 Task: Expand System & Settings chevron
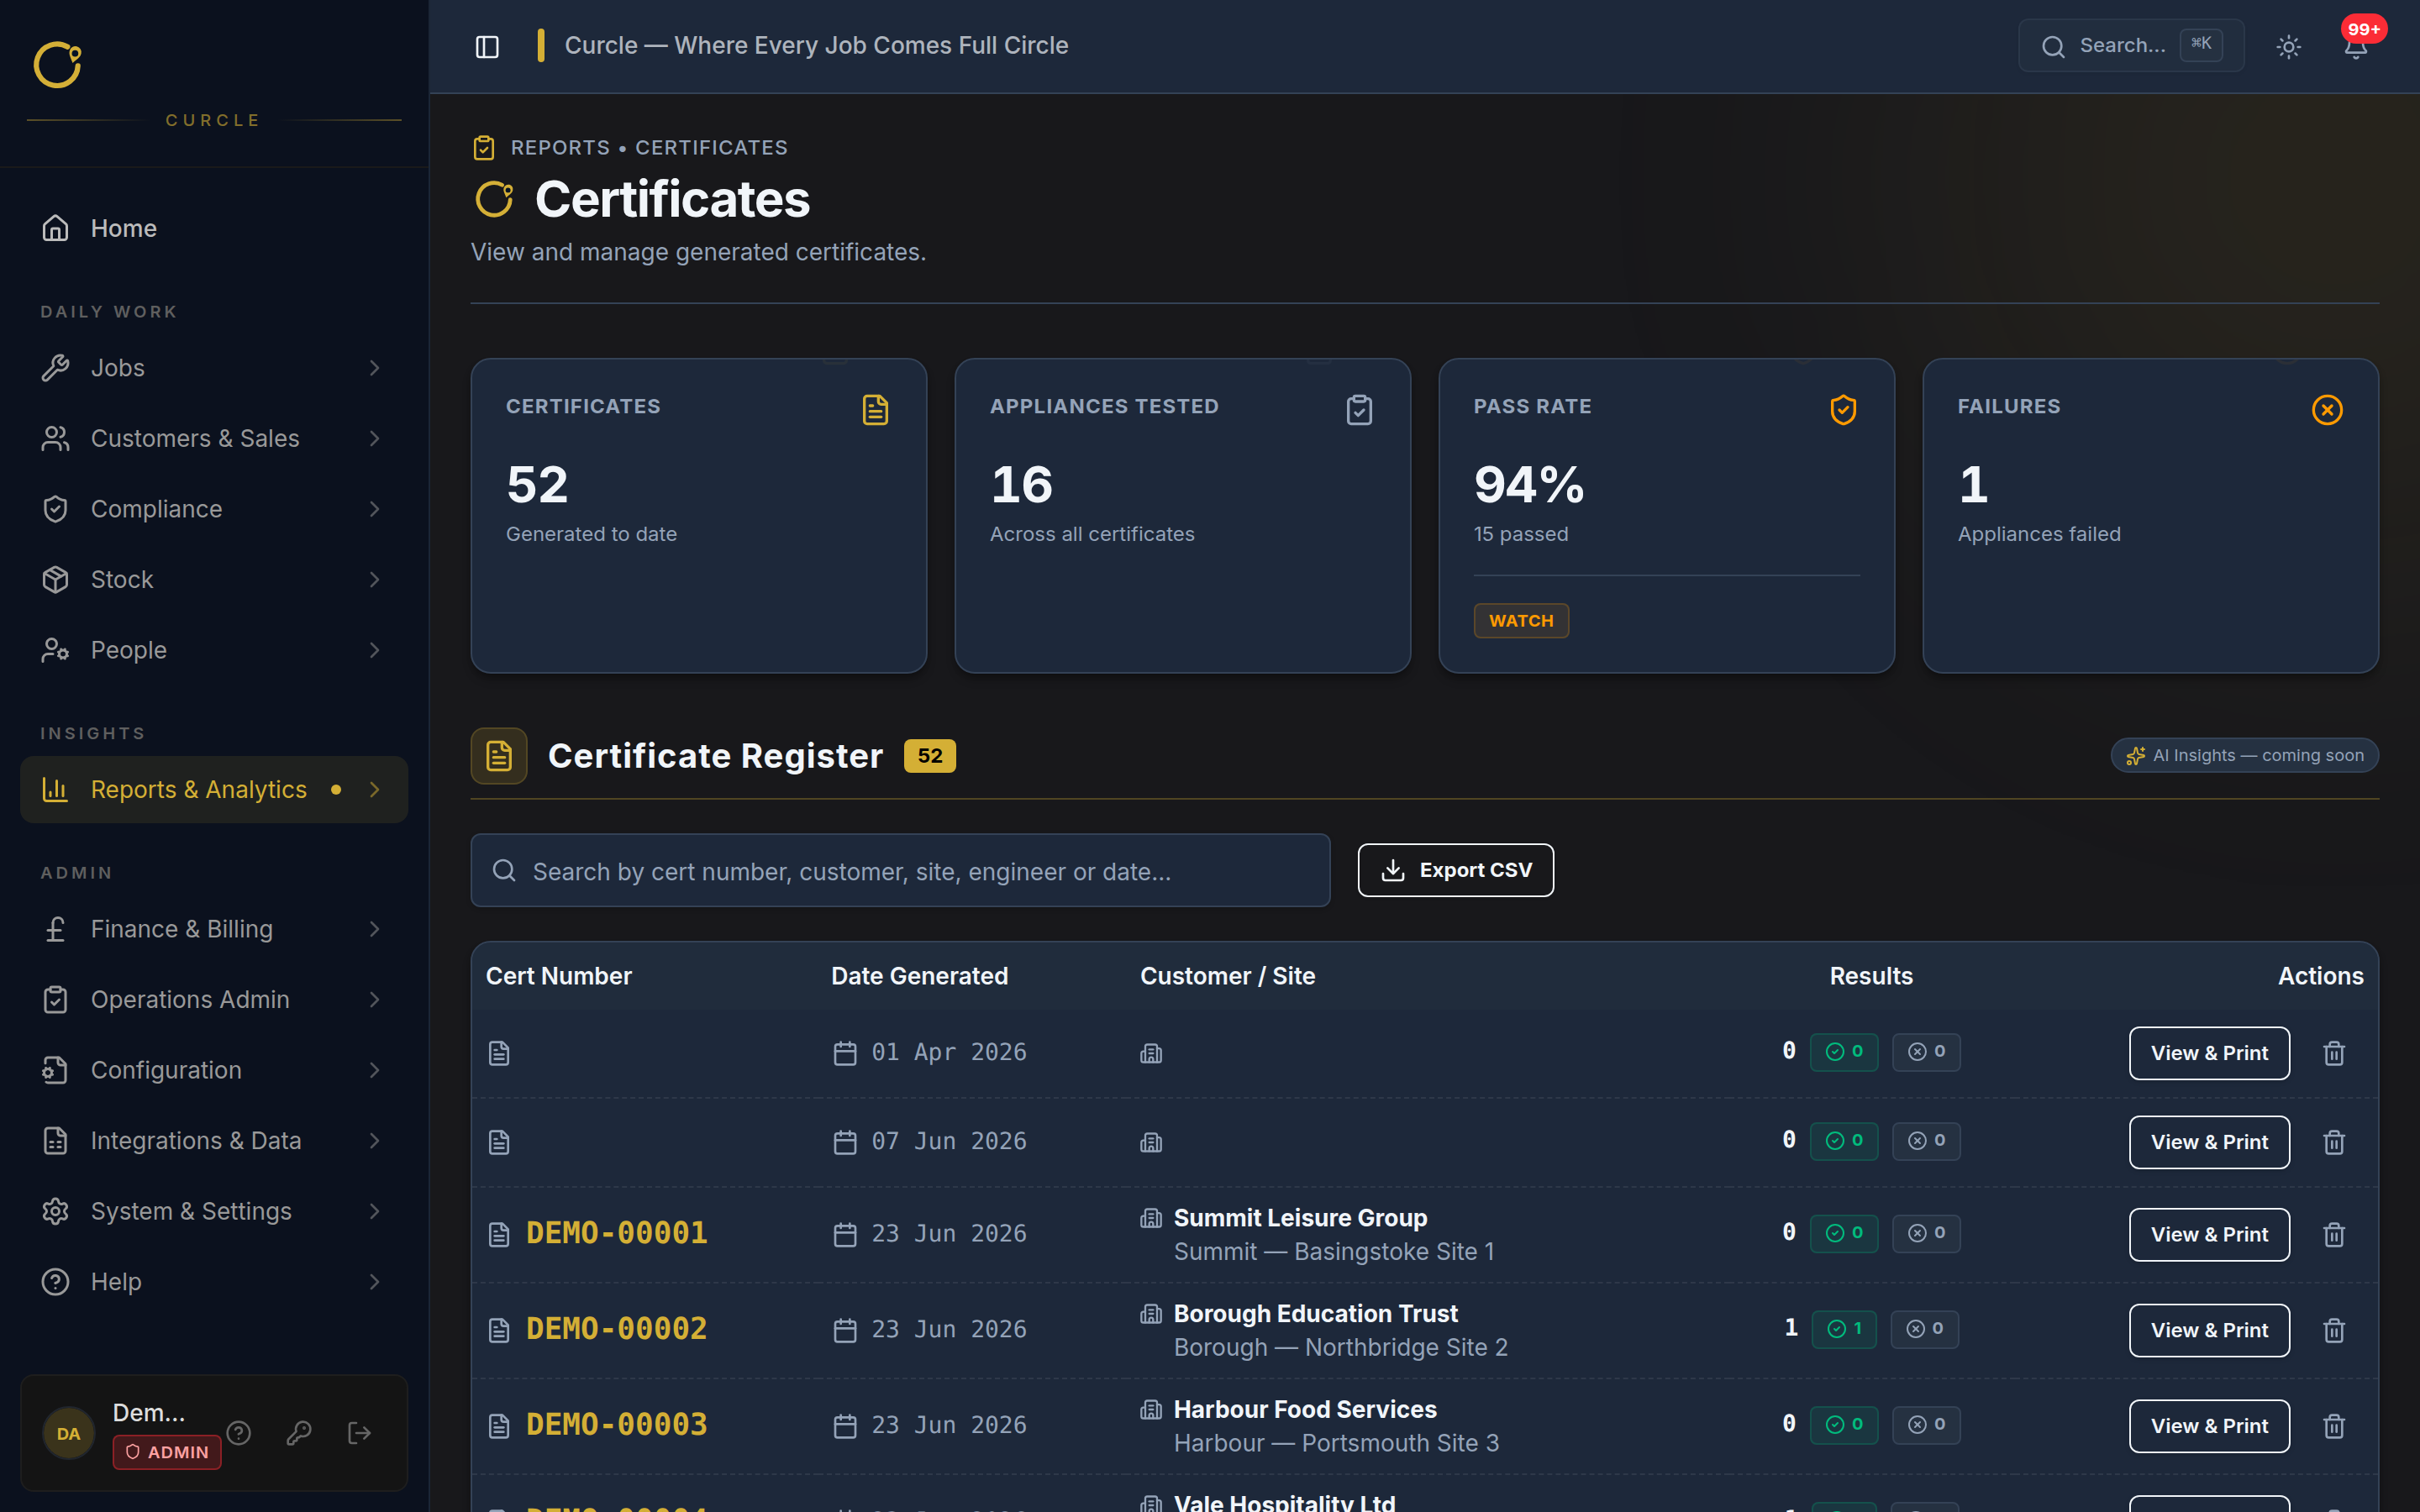[374, 1211]
